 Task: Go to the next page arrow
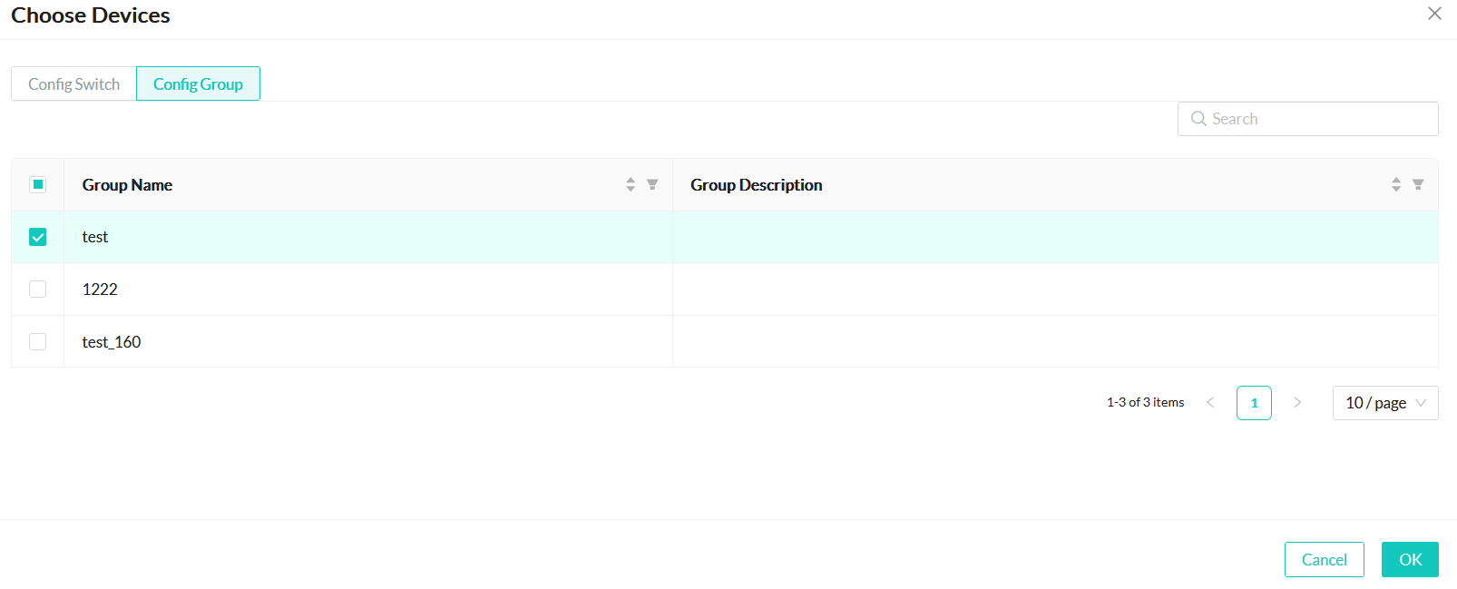(x=1297, y=403)
